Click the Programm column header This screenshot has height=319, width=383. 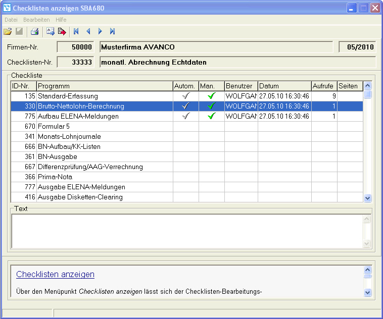point(105,86)
